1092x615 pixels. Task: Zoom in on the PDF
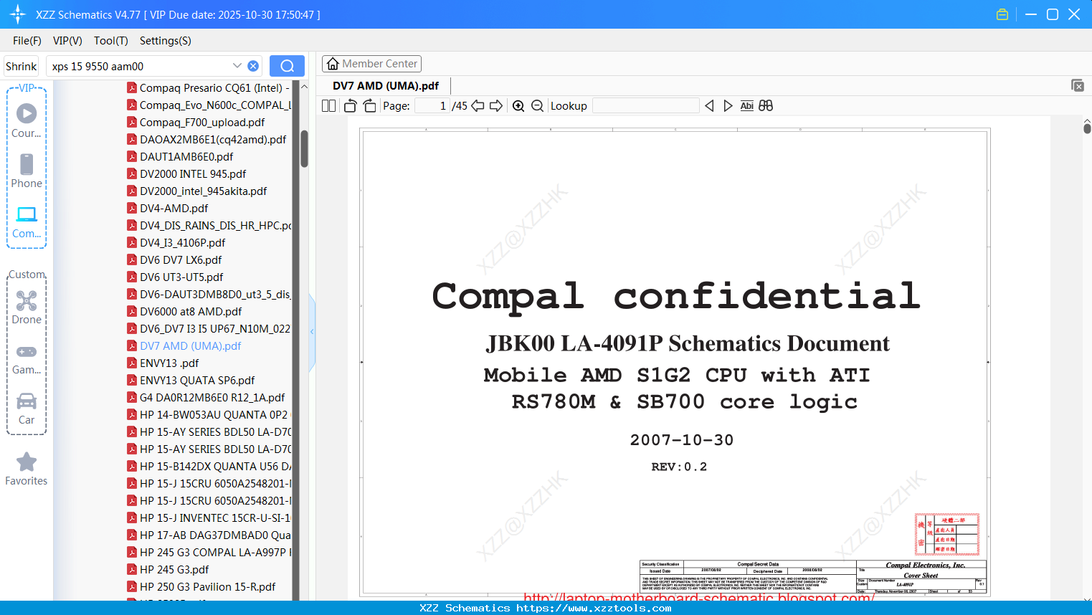click(518, 106)
